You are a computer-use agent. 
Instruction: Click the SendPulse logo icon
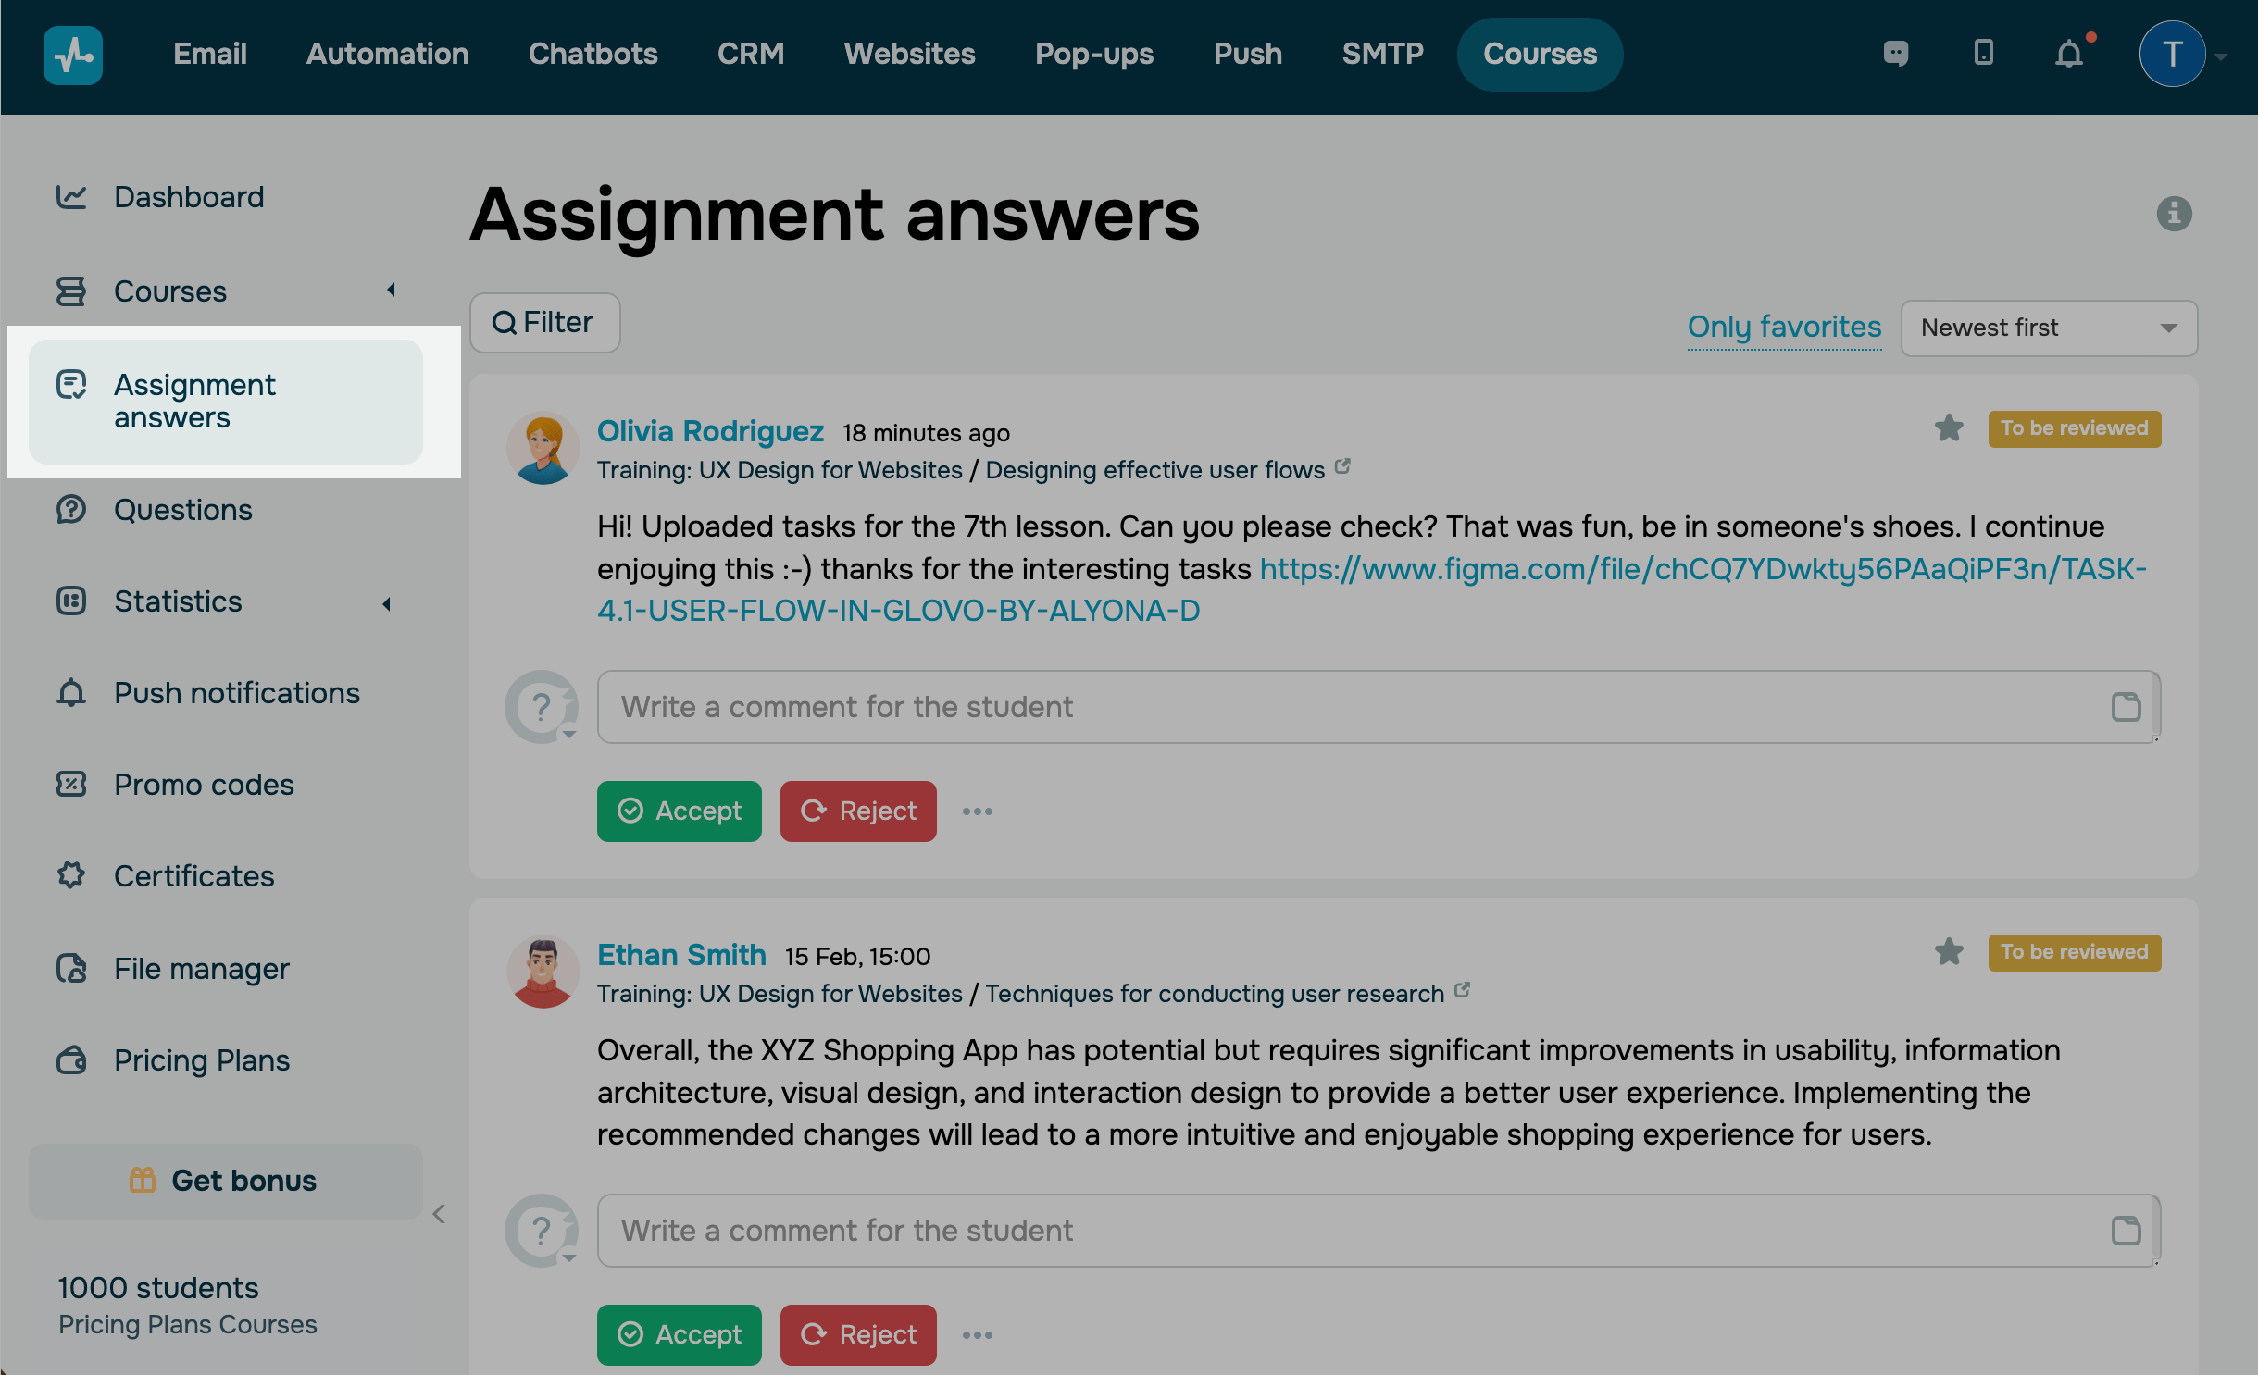coord(72,55)
